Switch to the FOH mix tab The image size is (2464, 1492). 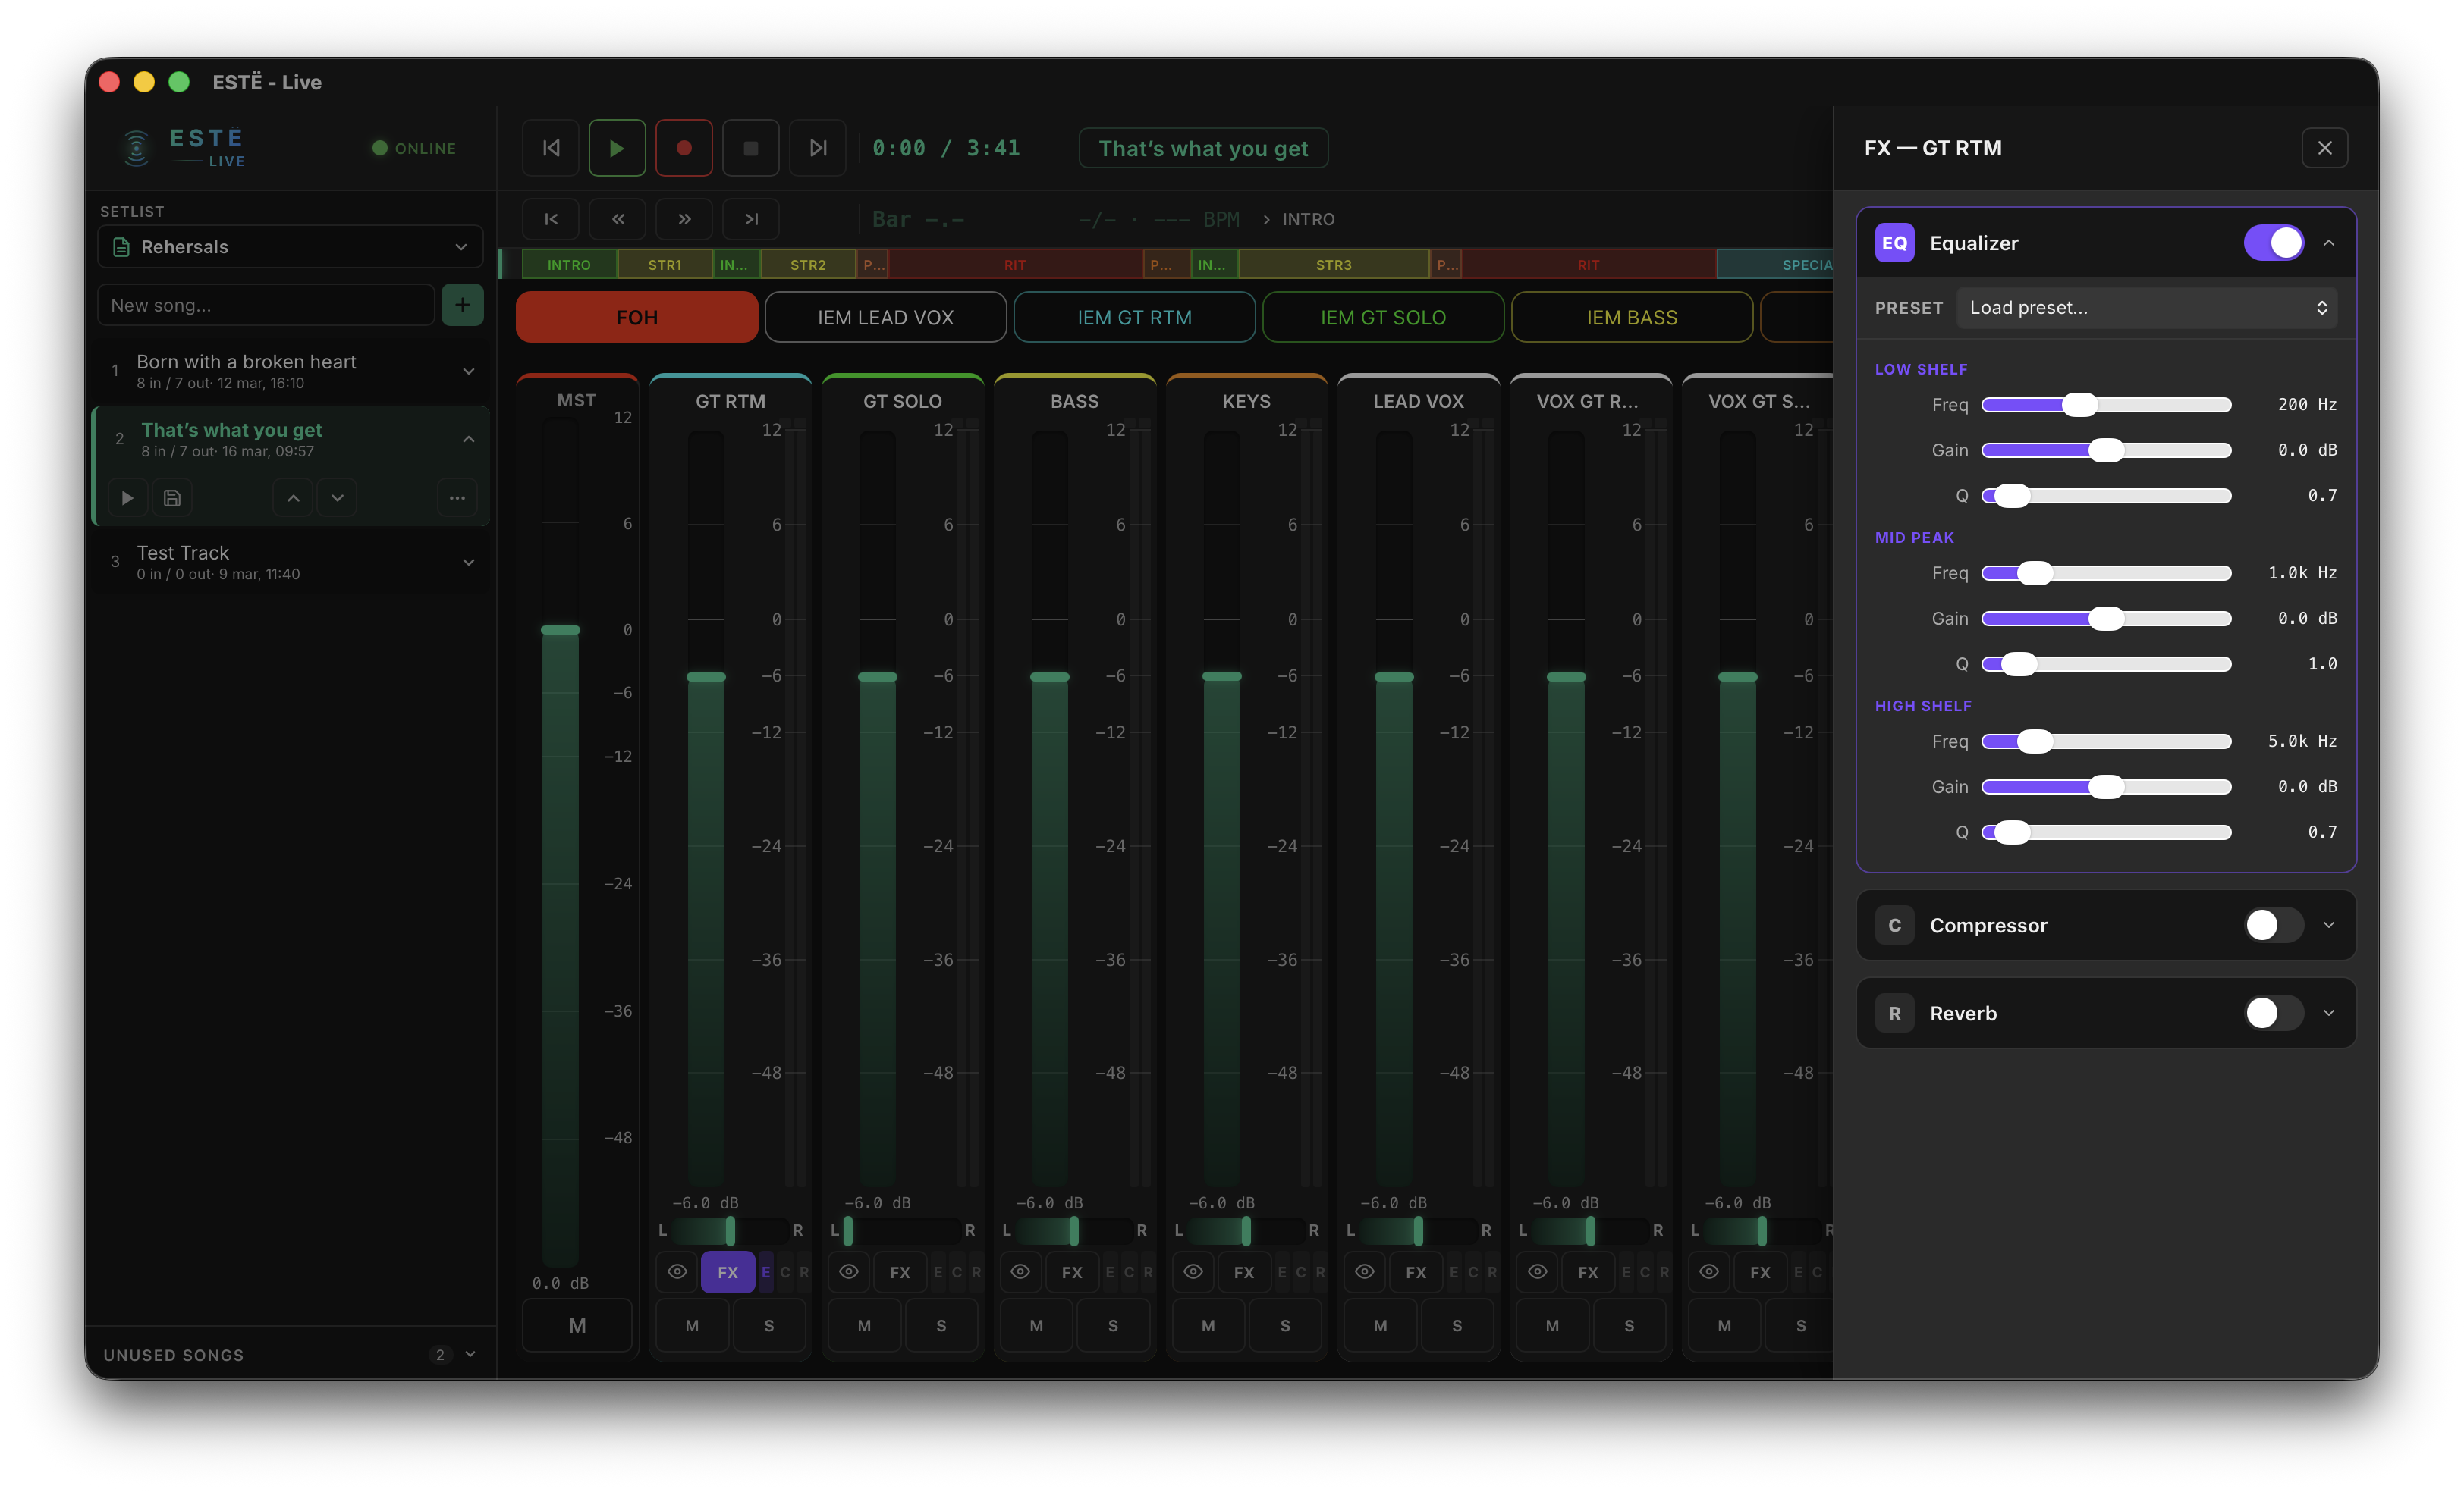point(636,317)
